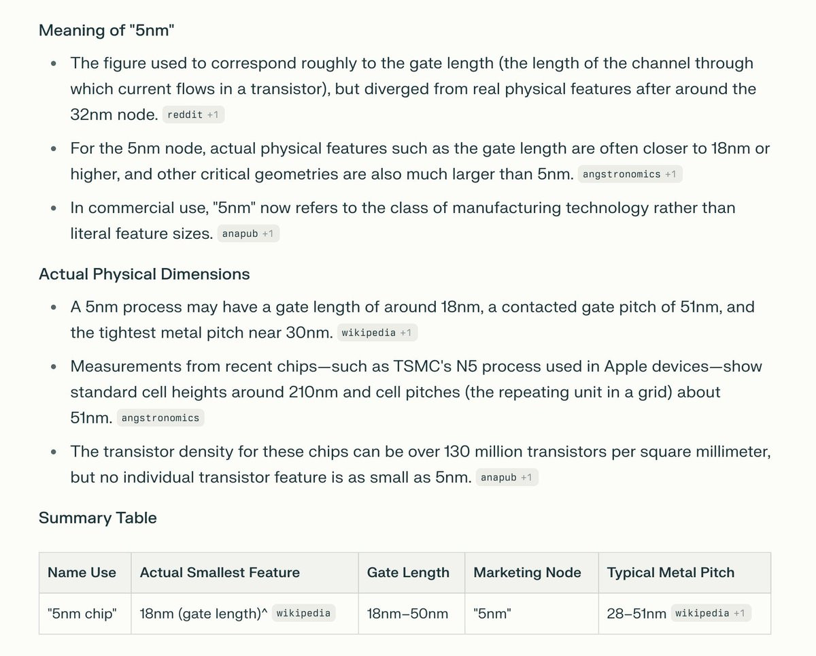Open wikipedia chip in Actual Smallest Feature cell

303,613
